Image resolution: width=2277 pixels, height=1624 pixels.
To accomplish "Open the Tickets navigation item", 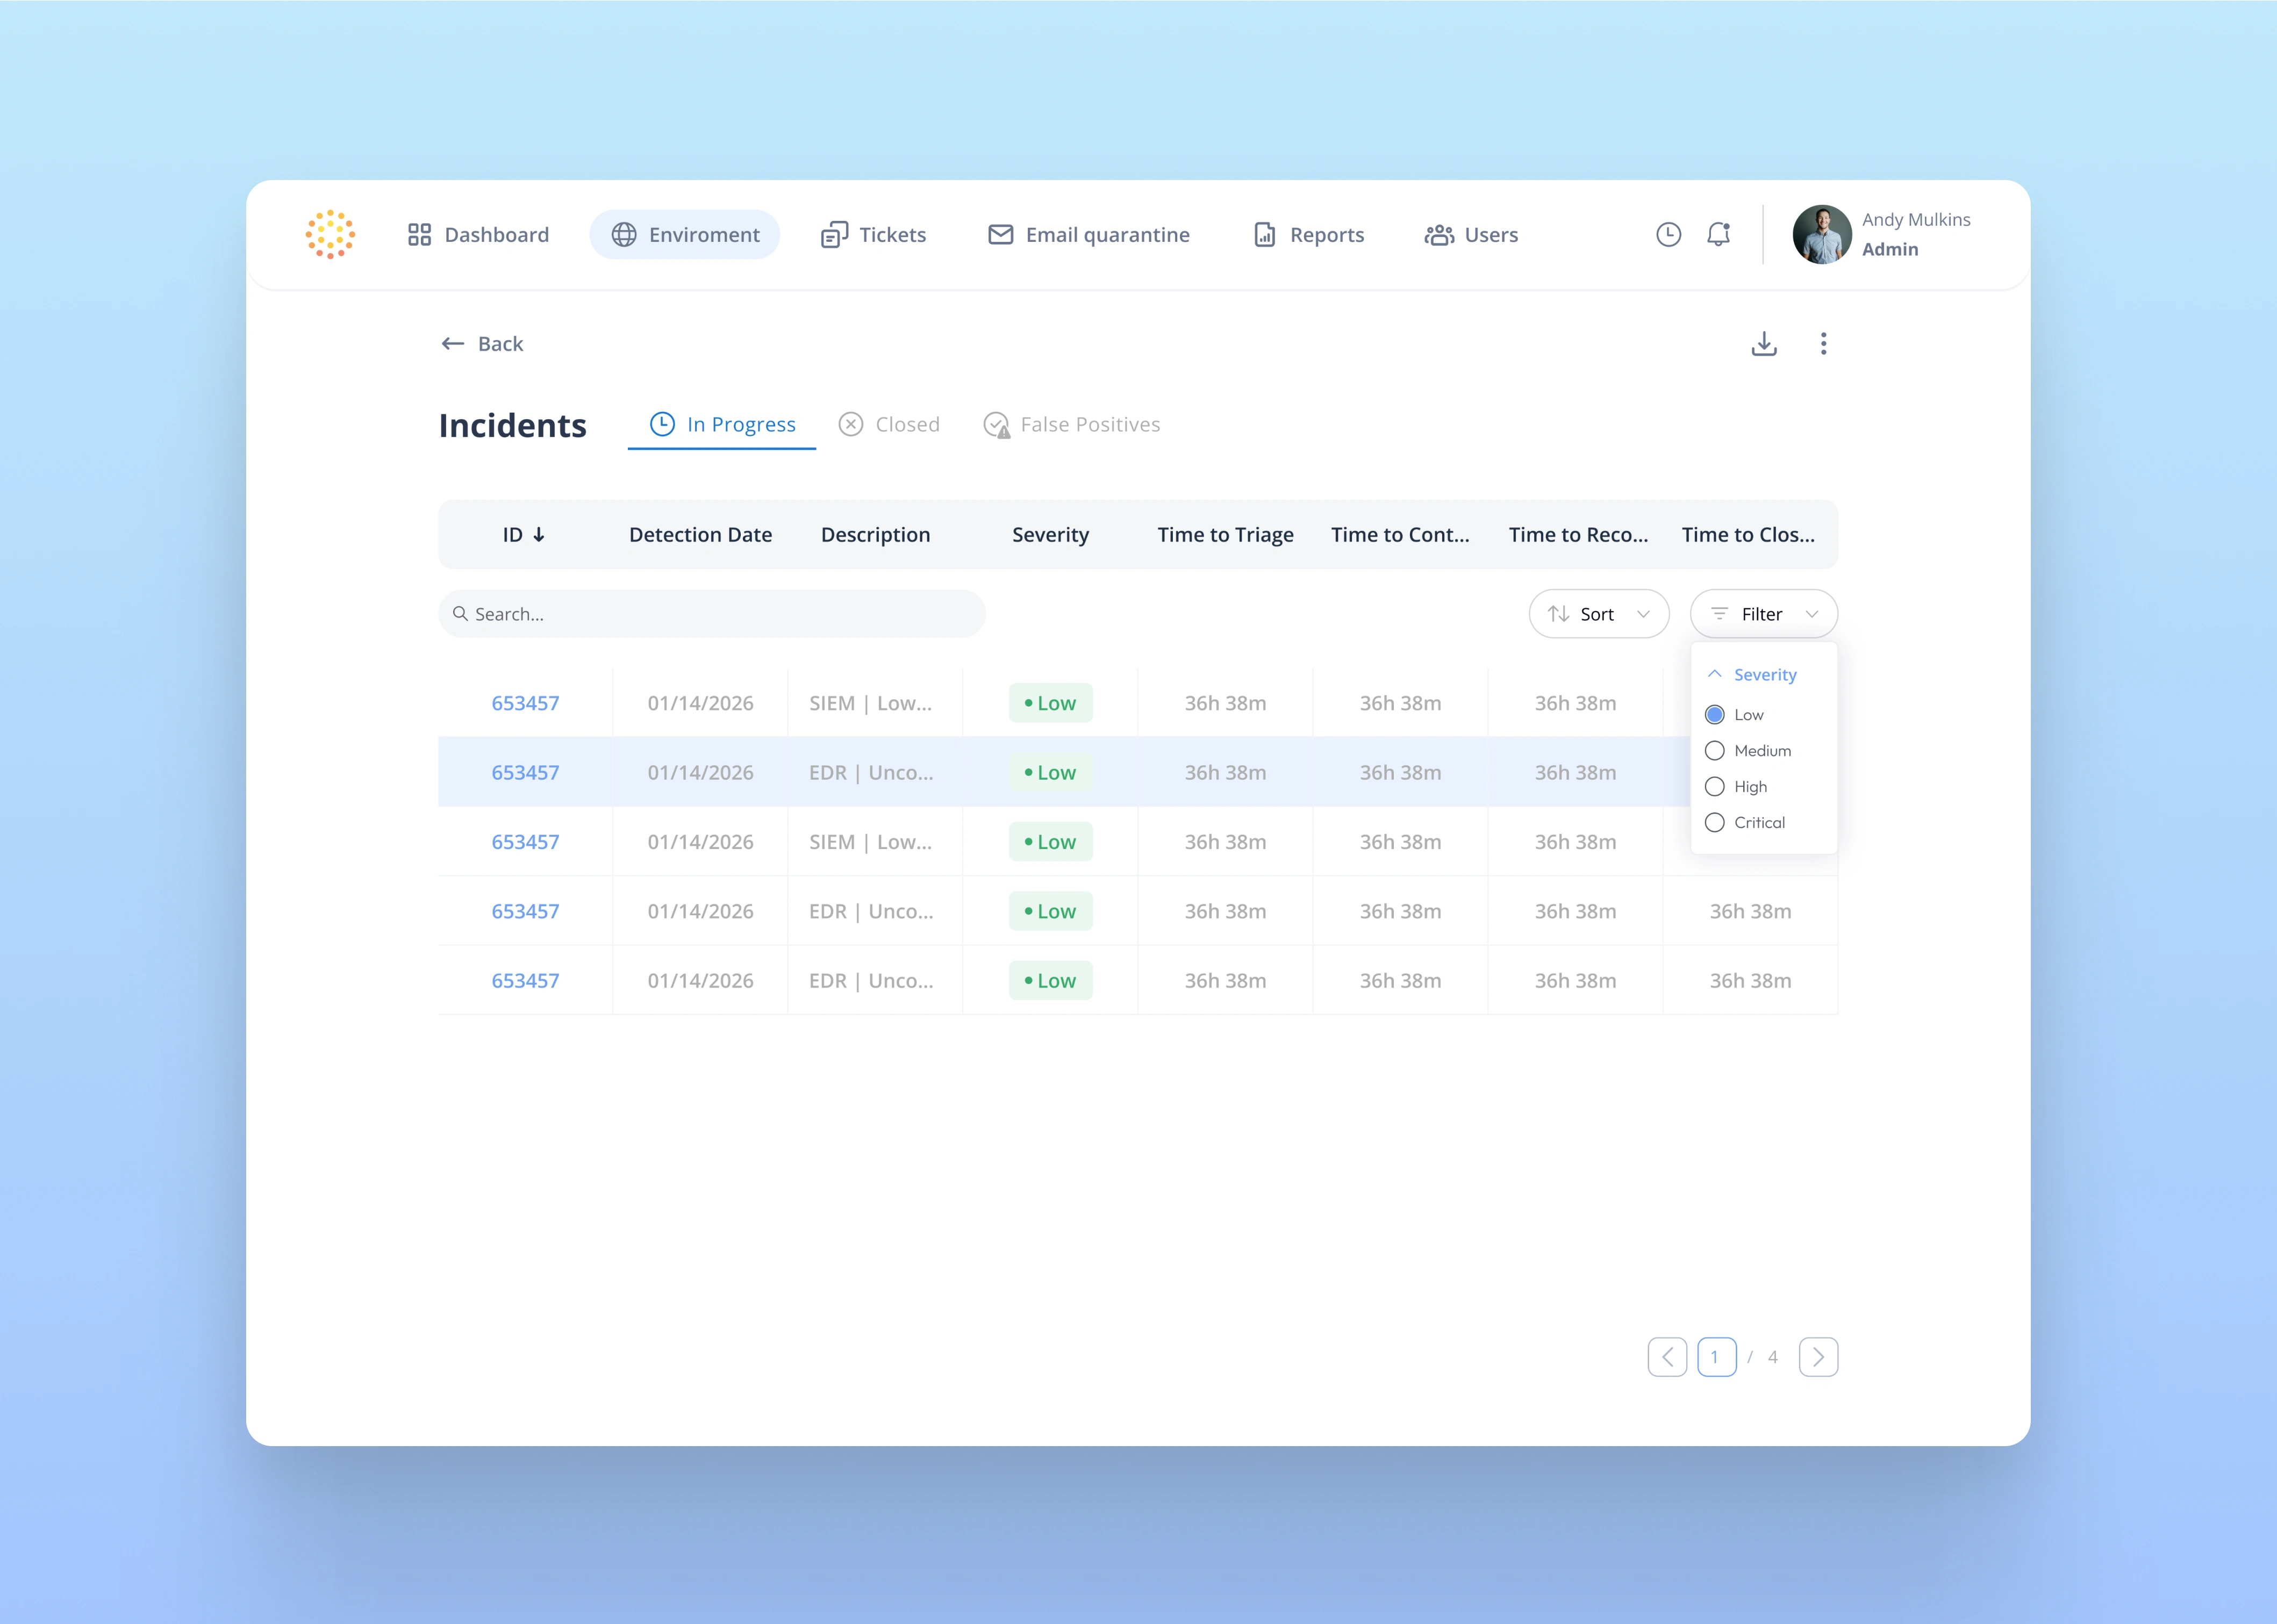I will pyautogui.click(x=873, y=235).
